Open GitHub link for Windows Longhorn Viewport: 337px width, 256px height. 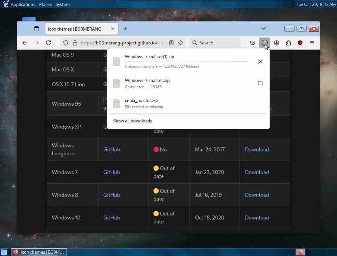[x=112, y=149]
